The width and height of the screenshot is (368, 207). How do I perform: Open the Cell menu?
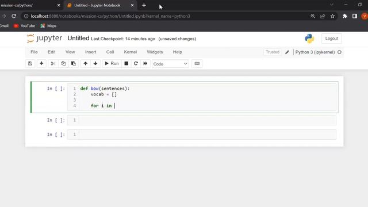point(110,52)
